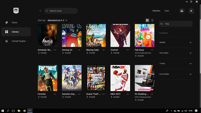Image resolution: width=201 pixels, height=113 pixels.
Task: Select Library in the sidebar
Action: pos(16,32)
